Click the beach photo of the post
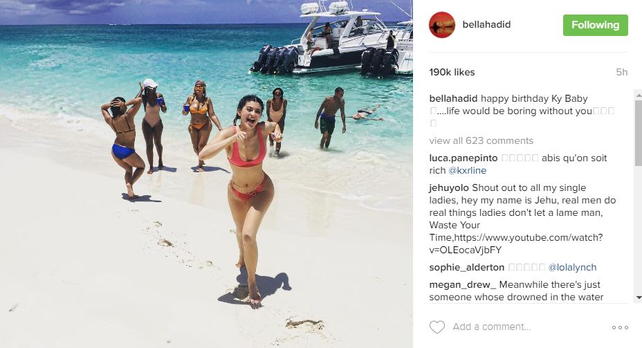The width and height of the screenshot is (642, 348). click(206, 174)
